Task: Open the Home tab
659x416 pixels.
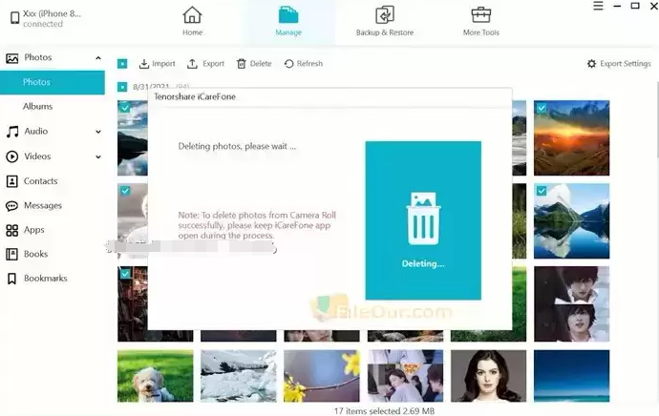Action: pos(192,21)
